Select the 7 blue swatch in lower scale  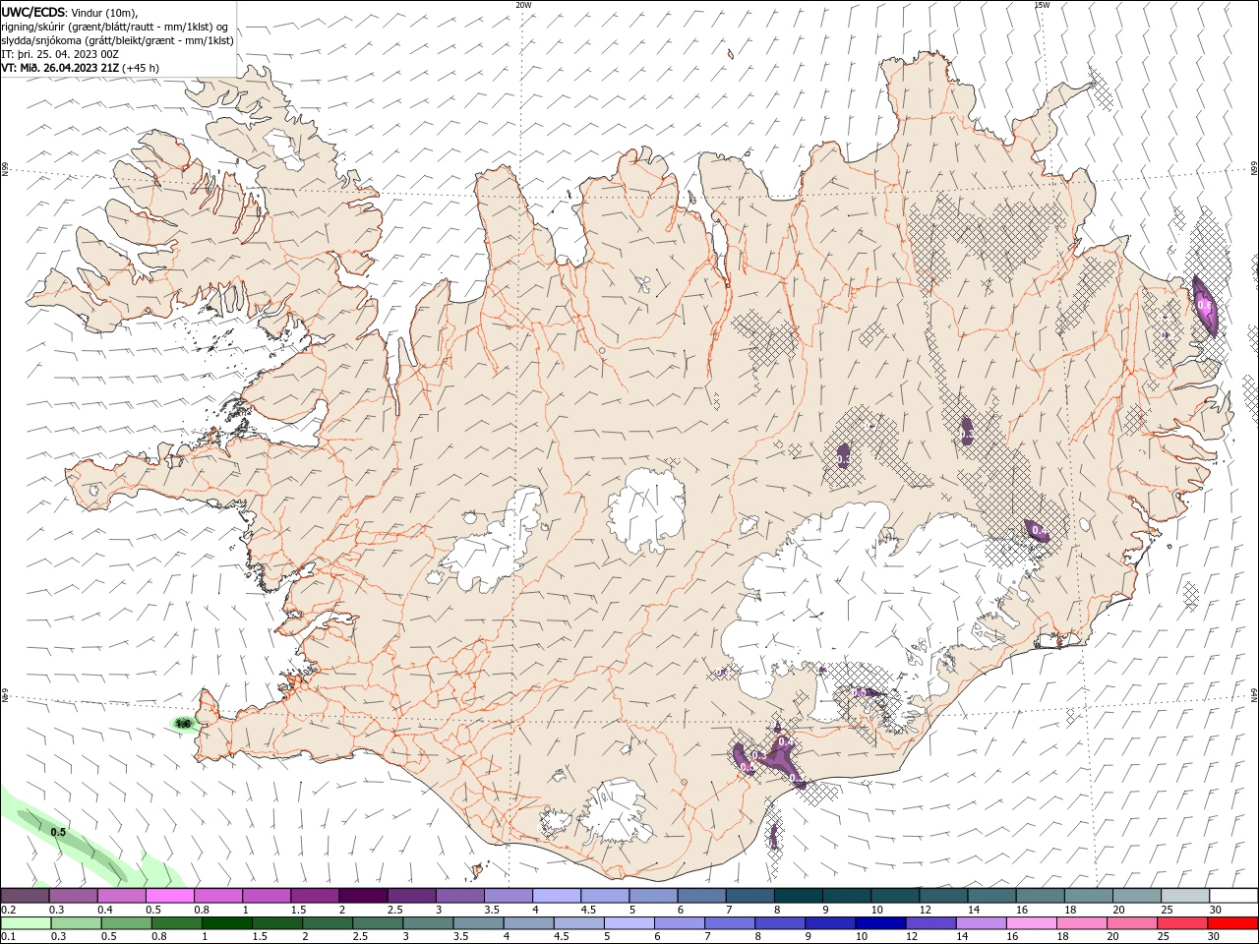[728, 923]
